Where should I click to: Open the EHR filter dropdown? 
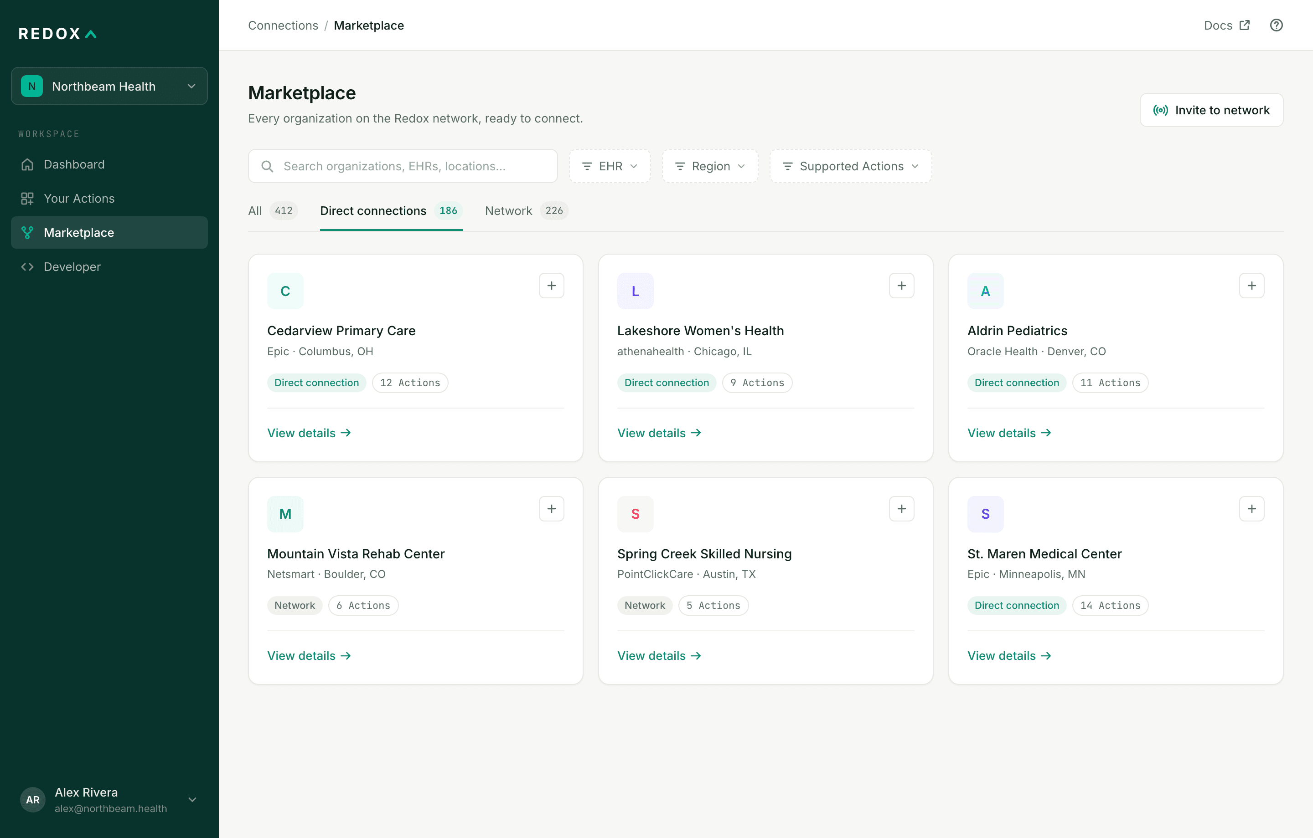610,166
